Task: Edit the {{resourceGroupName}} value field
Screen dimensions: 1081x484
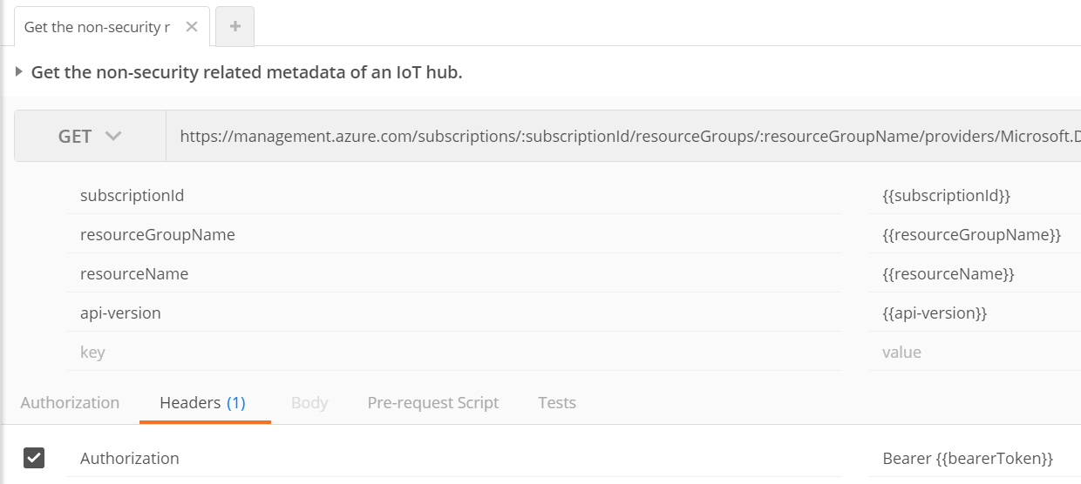Action: [x=971, y=235]
